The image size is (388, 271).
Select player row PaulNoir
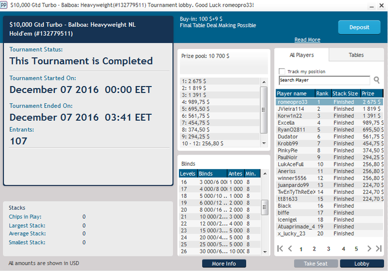pos(329,157)
